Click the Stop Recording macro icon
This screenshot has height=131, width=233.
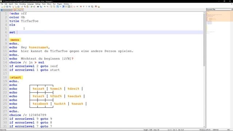pyautogui.click(x=83, y=7)
